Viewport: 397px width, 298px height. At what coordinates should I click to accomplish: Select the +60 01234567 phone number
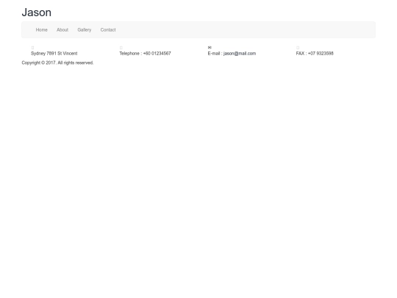[157, 54]
